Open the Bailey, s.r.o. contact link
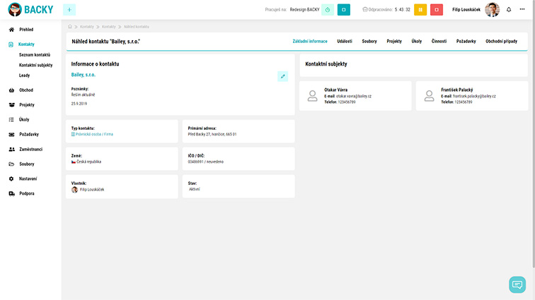The width and height of the screenshot is (535, 300). click(84, 74)
